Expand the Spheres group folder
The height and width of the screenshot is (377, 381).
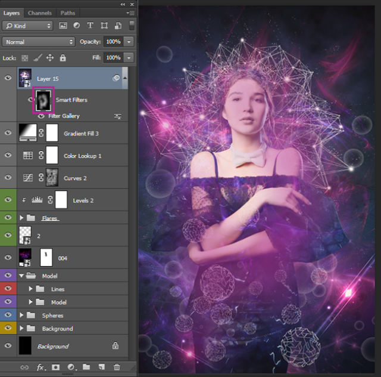pyautogui.click(x=22, y=315)
